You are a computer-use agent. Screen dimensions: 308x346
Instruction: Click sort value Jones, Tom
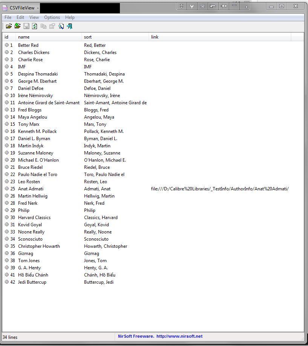(x=95, y=260)
